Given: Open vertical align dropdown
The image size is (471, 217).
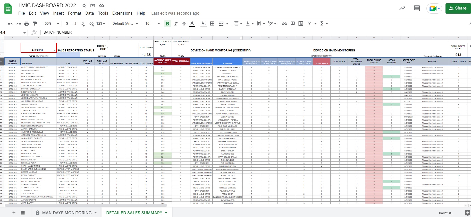Looking at the screenshot, I should tap(249, 24).
